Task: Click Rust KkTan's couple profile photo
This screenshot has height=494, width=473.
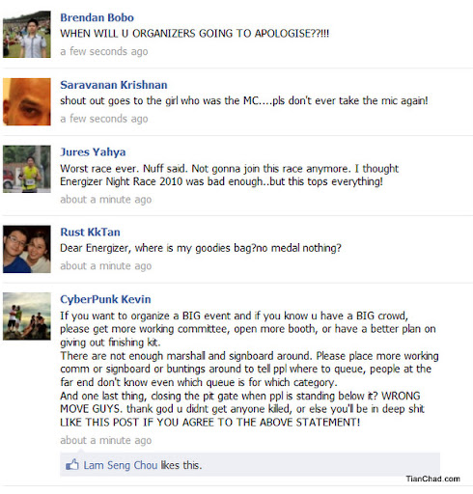Action: (x=27, y=249)
